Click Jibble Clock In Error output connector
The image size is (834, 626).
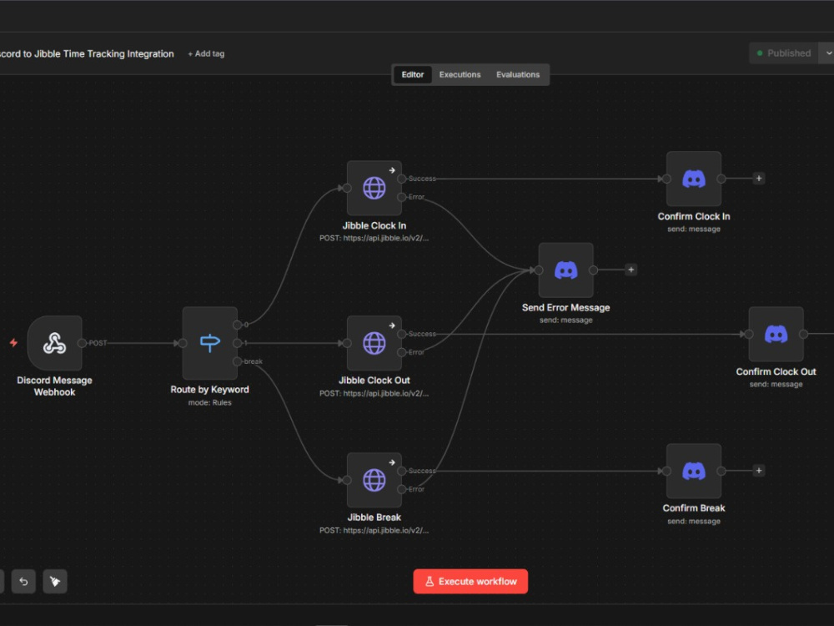tap(402, 197)
